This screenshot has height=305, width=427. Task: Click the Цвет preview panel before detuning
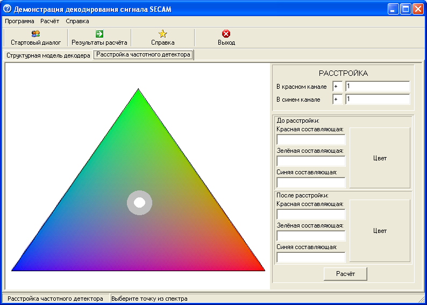click(380, 158)
